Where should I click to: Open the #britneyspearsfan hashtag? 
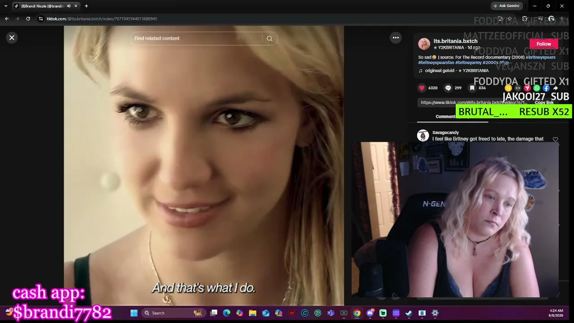click(x=436, y=63)
